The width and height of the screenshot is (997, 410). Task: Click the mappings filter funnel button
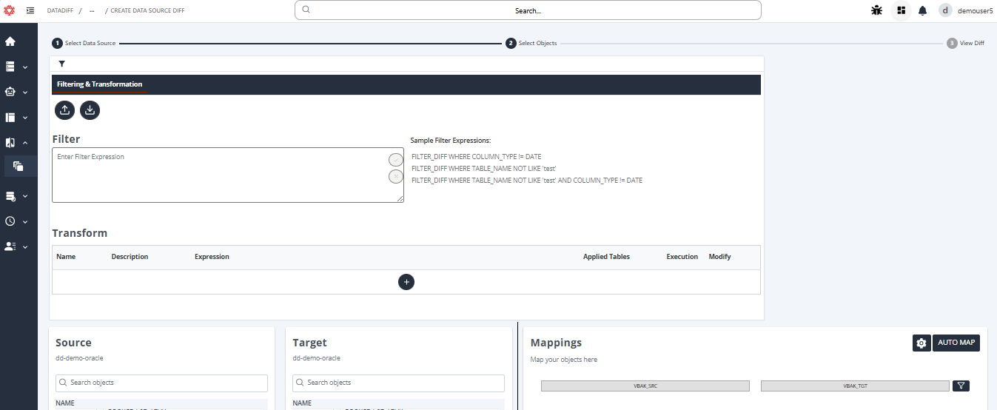pos(960,386)
